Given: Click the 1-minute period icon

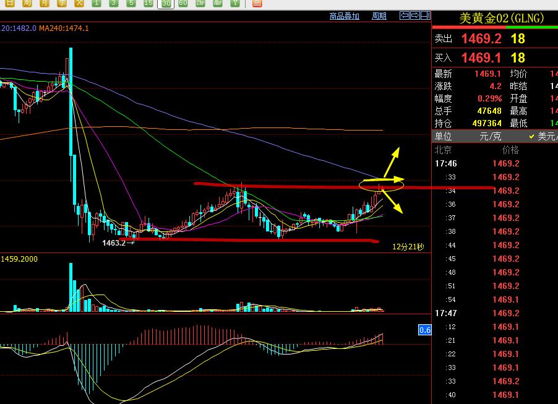Looking at the screenshot, I should (97, 3).
